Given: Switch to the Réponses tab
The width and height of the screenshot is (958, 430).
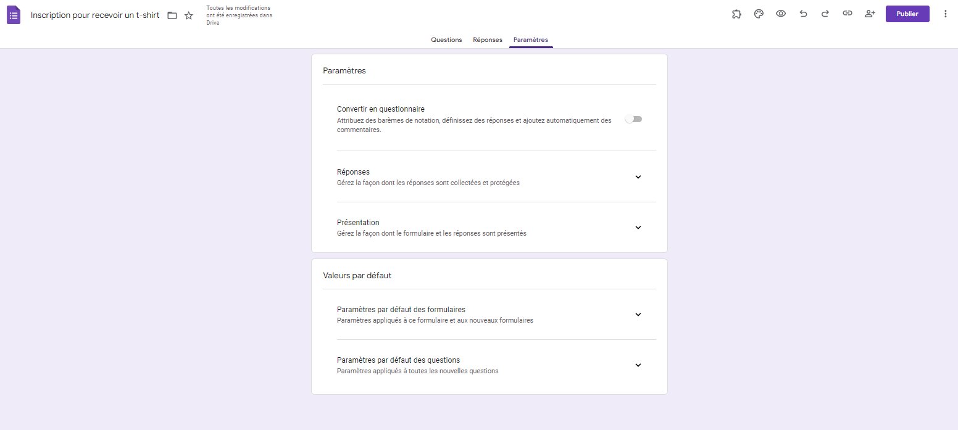Looking at the screenshot, I should pos(487,39).
